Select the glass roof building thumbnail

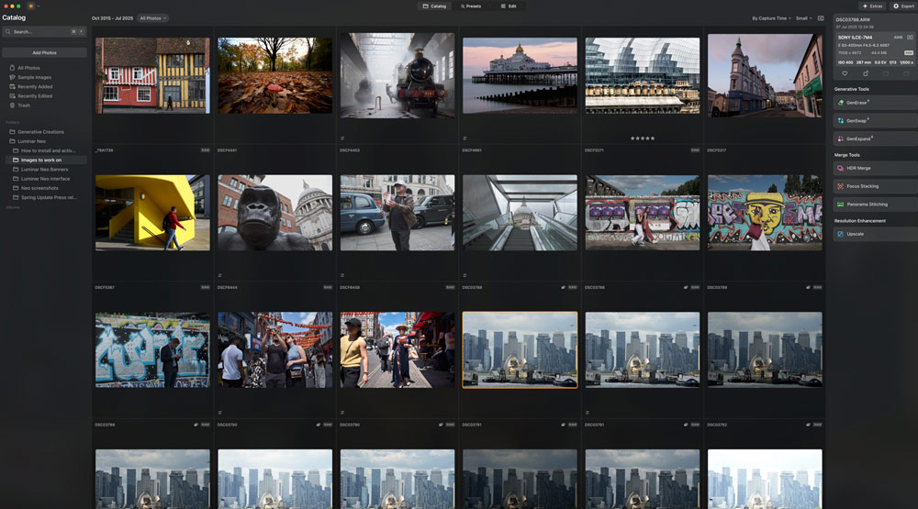(x=643, y=75)
